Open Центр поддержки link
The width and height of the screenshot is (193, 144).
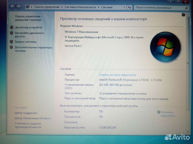26,113
